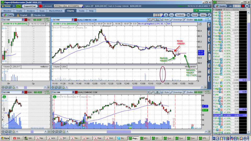Switch to the MarketWatch tab
Image resolution: width=251 pixels, height=141 pixels.
pyautogui.click(x=55, y=11)
